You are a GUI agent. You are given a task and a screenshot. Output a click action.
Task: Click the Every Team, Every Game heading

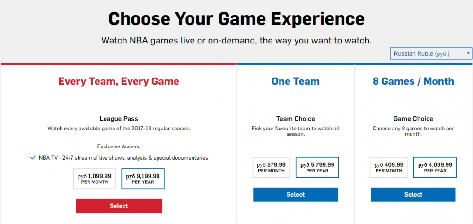coord(119,81)
